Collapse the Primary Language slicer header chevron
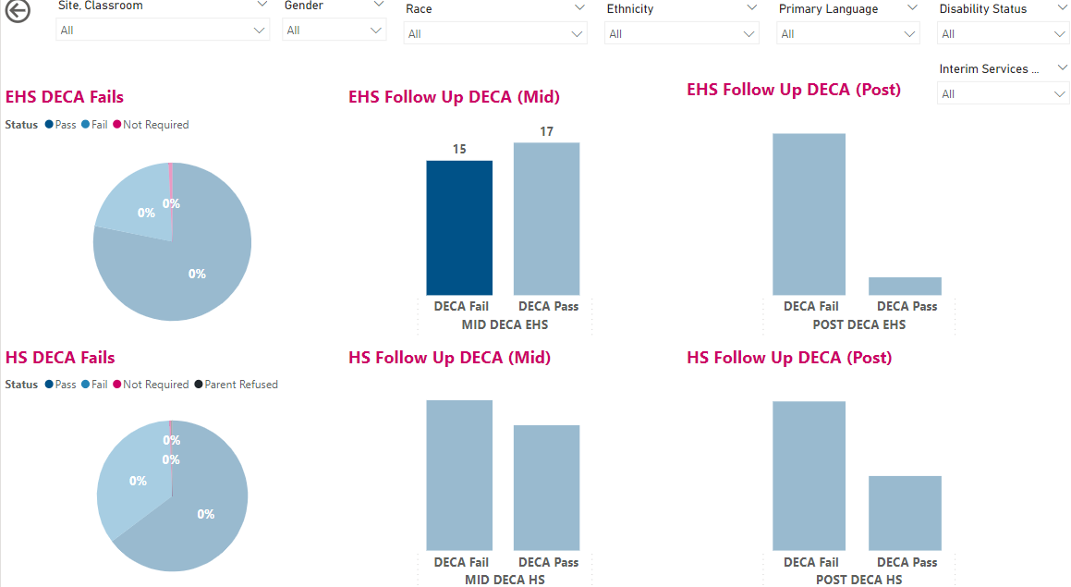1071x587 pixels. click(x=912, y=8)
